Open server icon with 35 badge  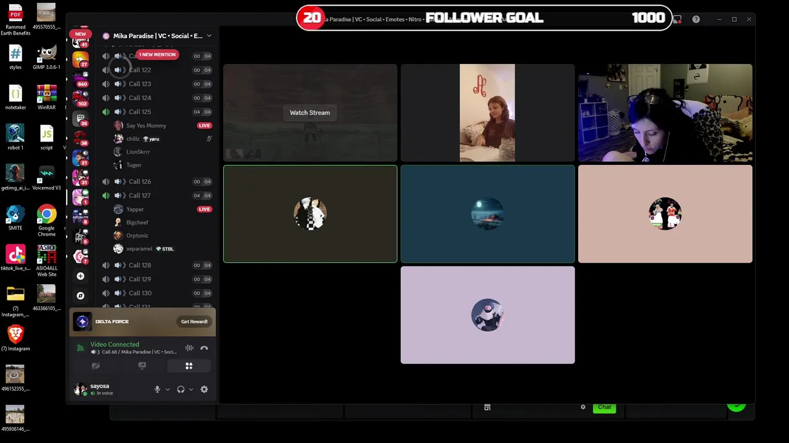[80, 118]
